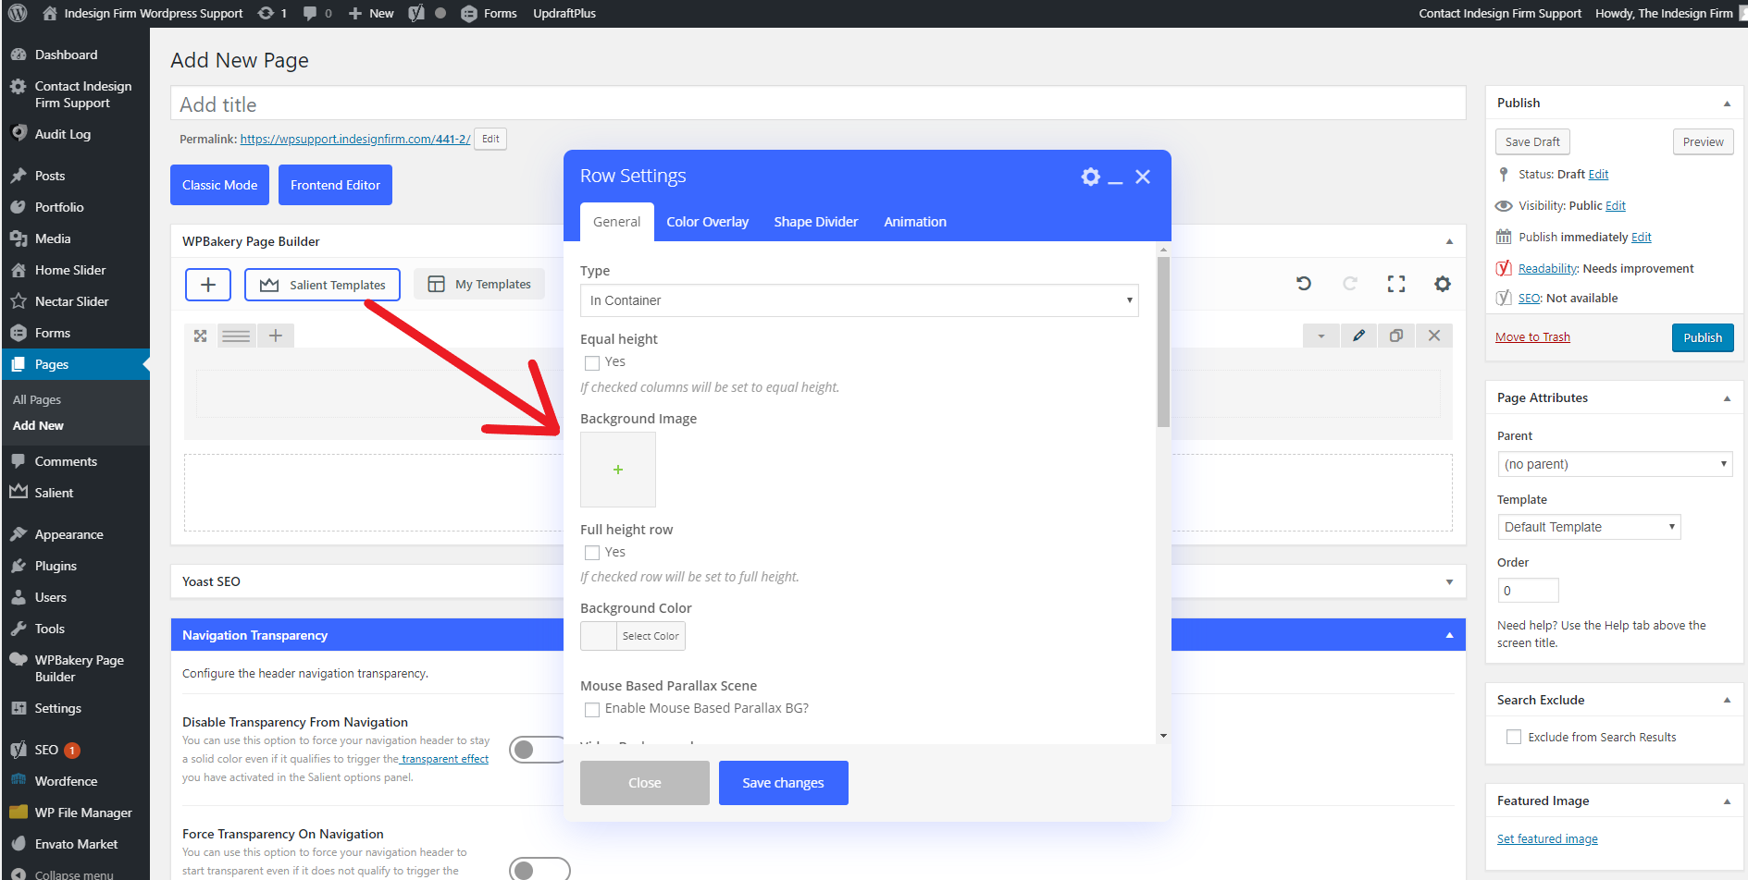Add a background image with plus thumbnail

[x=618, y=470]
